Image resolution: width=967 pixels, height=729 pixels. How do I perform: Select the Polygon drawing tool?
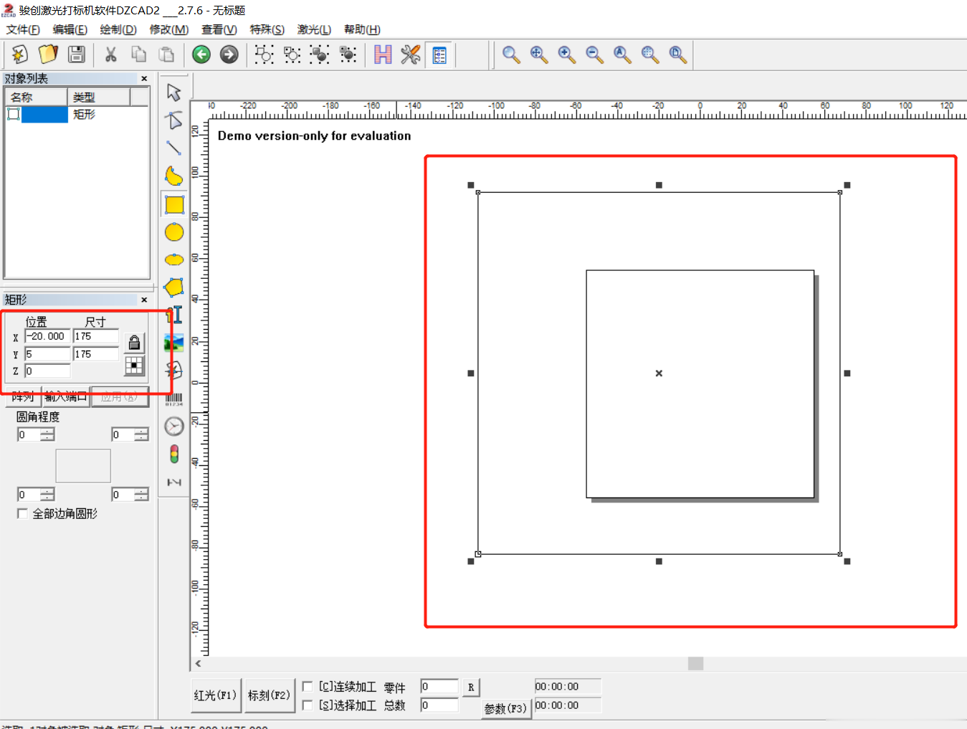174,287
